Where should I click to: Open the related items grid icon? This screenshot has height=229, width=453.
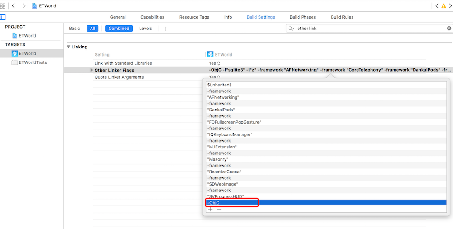[x=3, y=6]
